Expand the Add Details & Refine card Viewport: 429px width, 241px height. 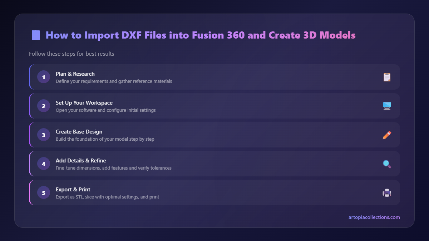(214, 164)
